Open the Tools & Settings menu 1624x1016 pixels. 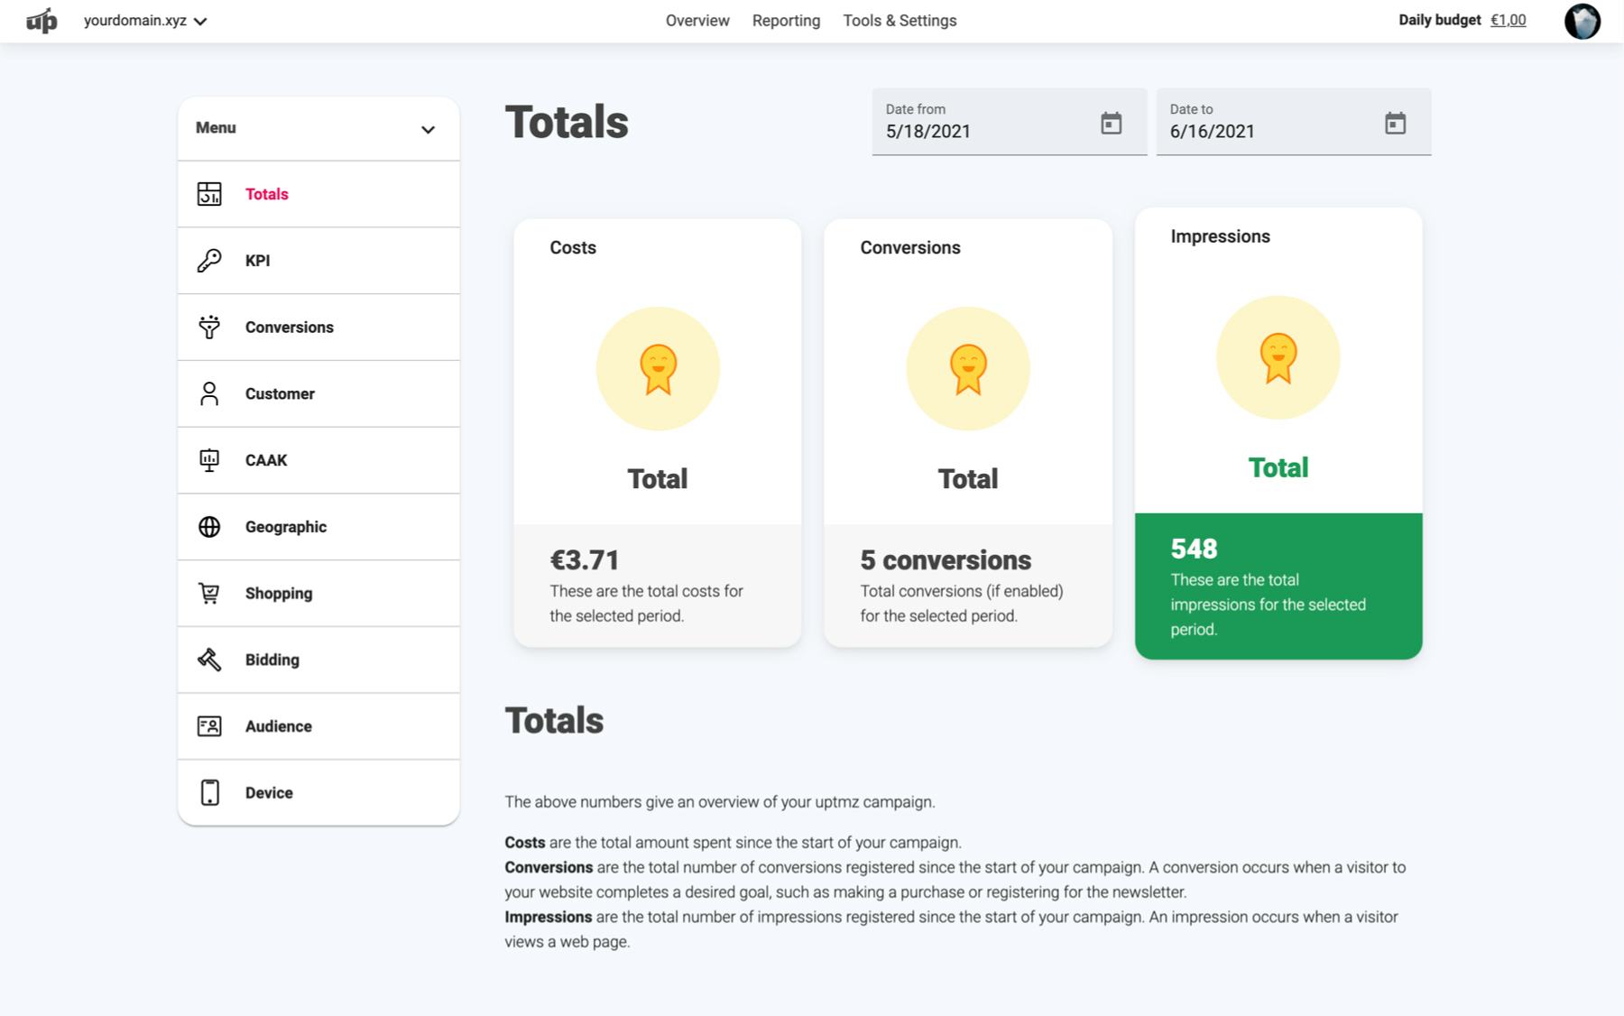pos(900,20)
